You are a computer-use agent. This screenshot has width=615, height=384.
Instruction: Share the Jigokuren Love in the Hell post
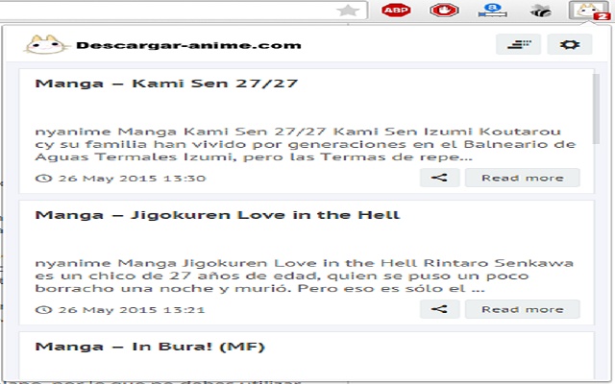pyautogui.click(x=439, y=309)
